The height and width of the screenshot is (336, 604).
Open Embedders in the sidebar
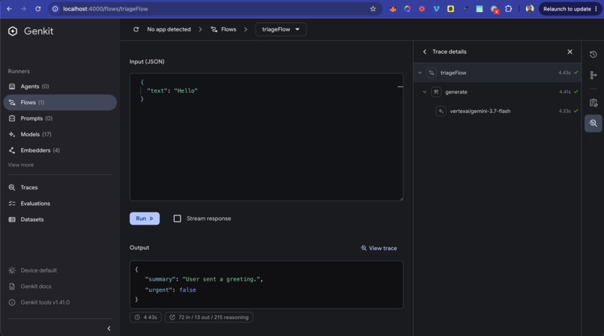click(x=60, y=150)
